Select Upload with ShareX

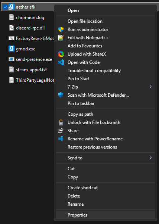[x=106, y=54]
